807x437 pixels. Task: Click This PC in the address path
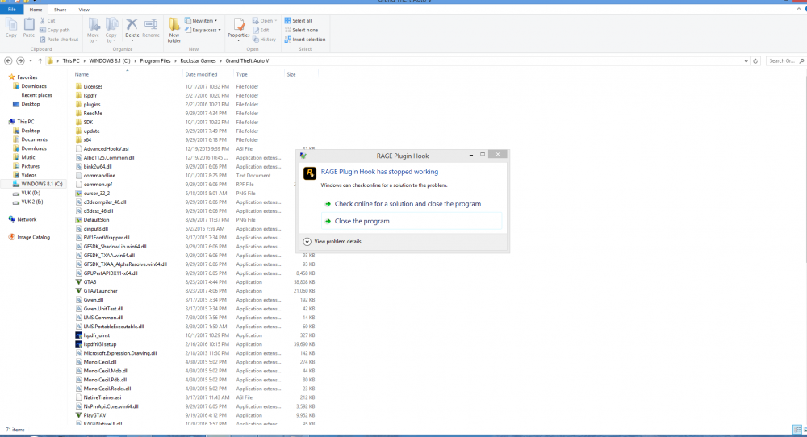(71, 60)
